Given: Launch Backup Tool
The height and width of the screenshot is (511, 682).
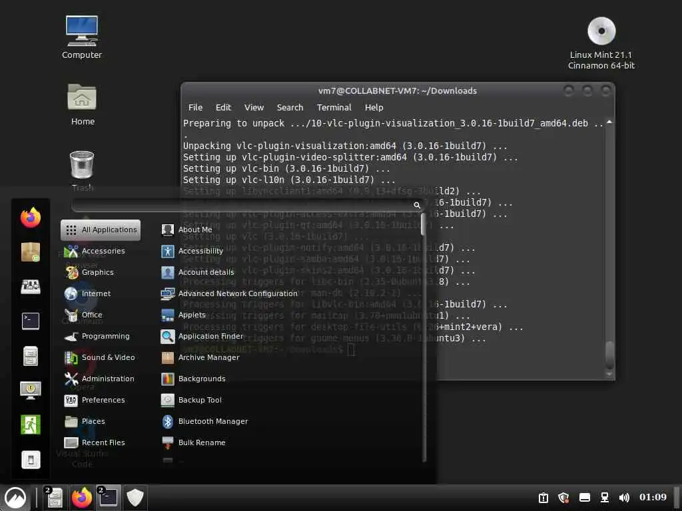Looking at the screenshot, I should [191, 400].
